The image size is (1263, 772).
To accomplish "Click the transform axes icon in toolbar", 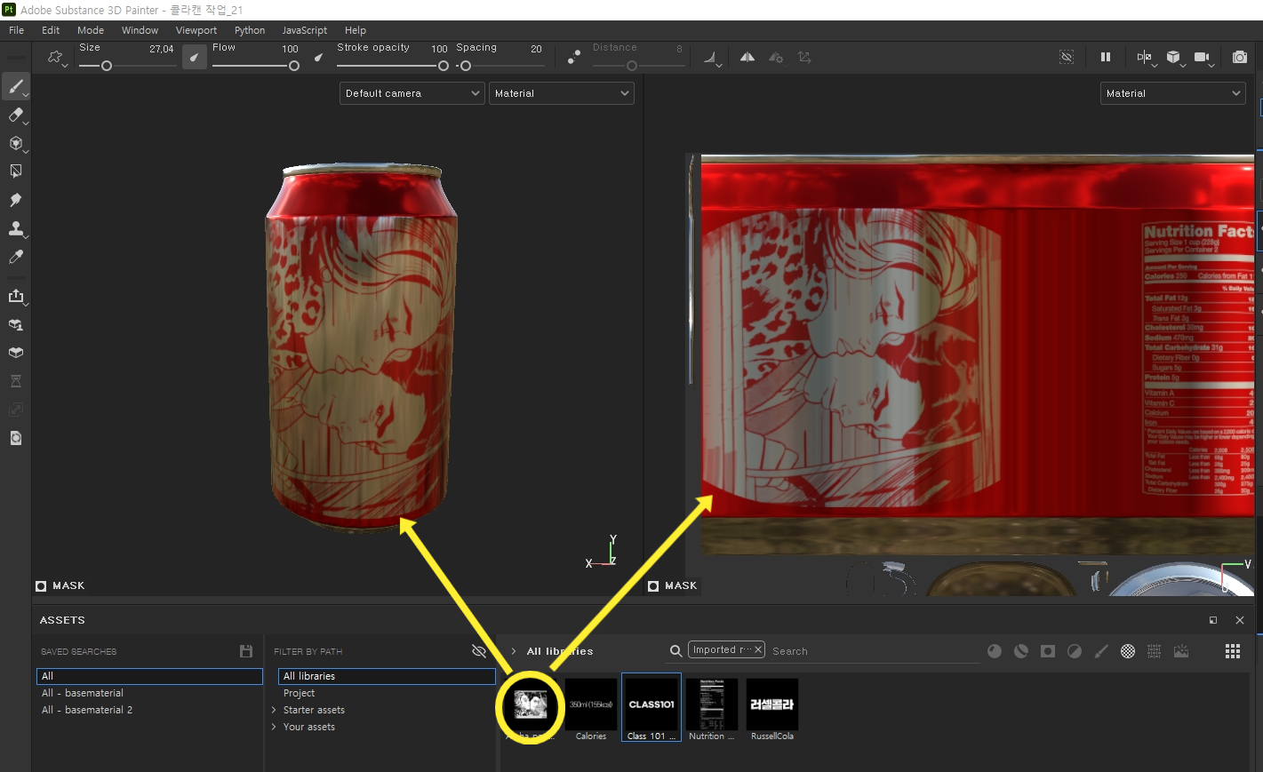I will [x=804, y=57].
